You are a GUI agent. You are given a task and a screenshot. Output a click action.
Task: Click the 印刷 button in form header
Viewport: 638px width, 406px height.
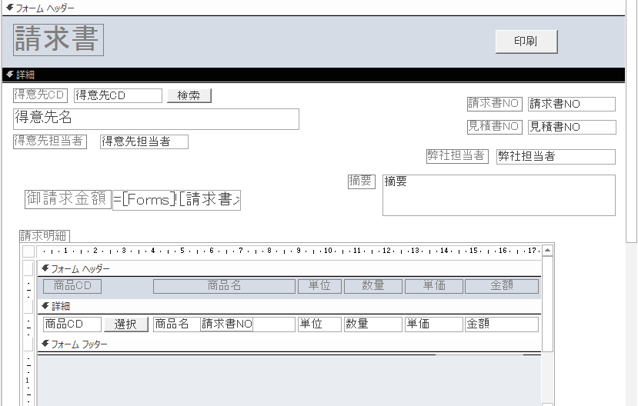coord(526,42)
